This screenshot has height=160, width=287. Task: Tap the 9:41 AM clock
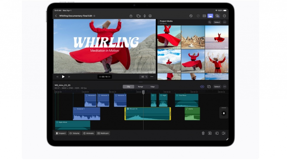coord(58,11)
